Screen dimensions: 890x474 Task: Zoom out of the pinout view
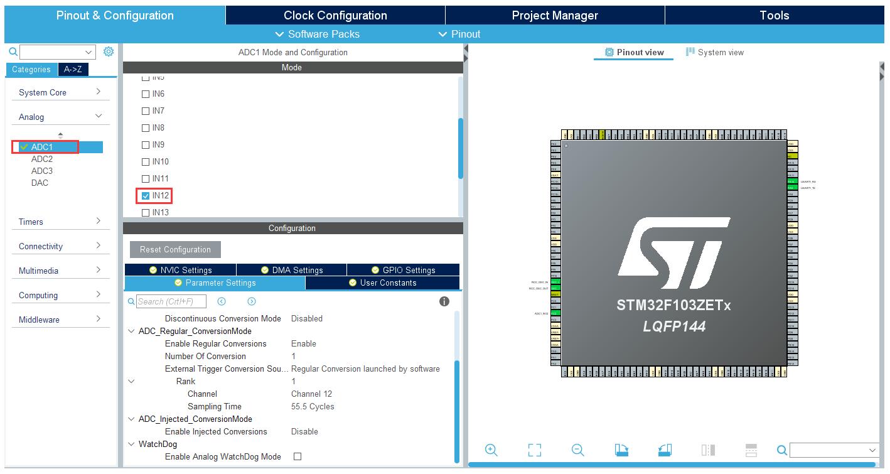point(578,450)
